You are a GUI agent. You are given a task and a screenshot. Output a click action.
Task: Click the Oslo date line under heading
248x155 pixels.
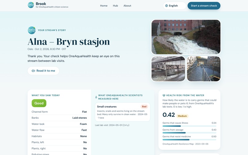point(47,49)
